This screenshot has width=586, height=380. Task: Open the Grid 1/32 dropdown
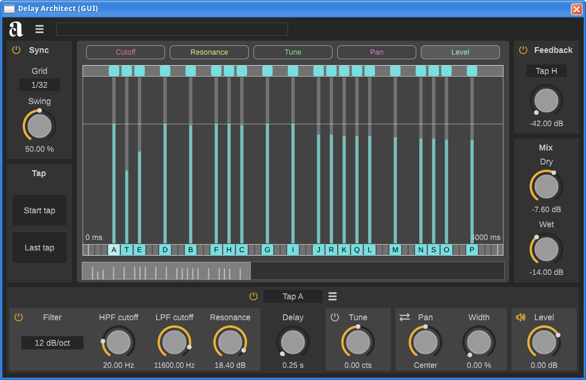[x=40, y=85]
